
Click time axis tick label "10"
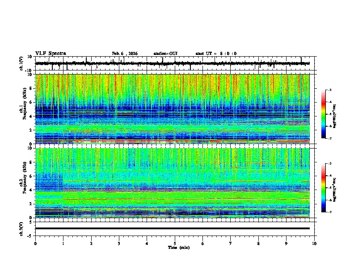click(314, 244)
